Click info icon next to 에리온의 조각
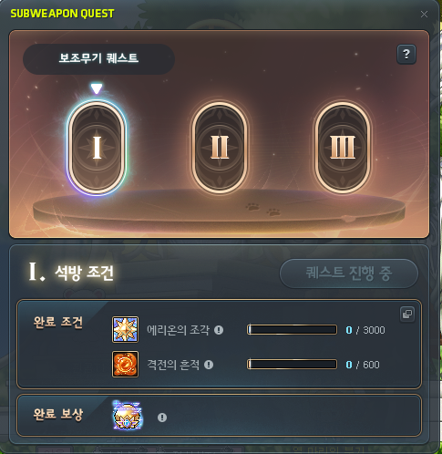The height and width of the screenshot is (454, 442). click(x=219, y=330)
